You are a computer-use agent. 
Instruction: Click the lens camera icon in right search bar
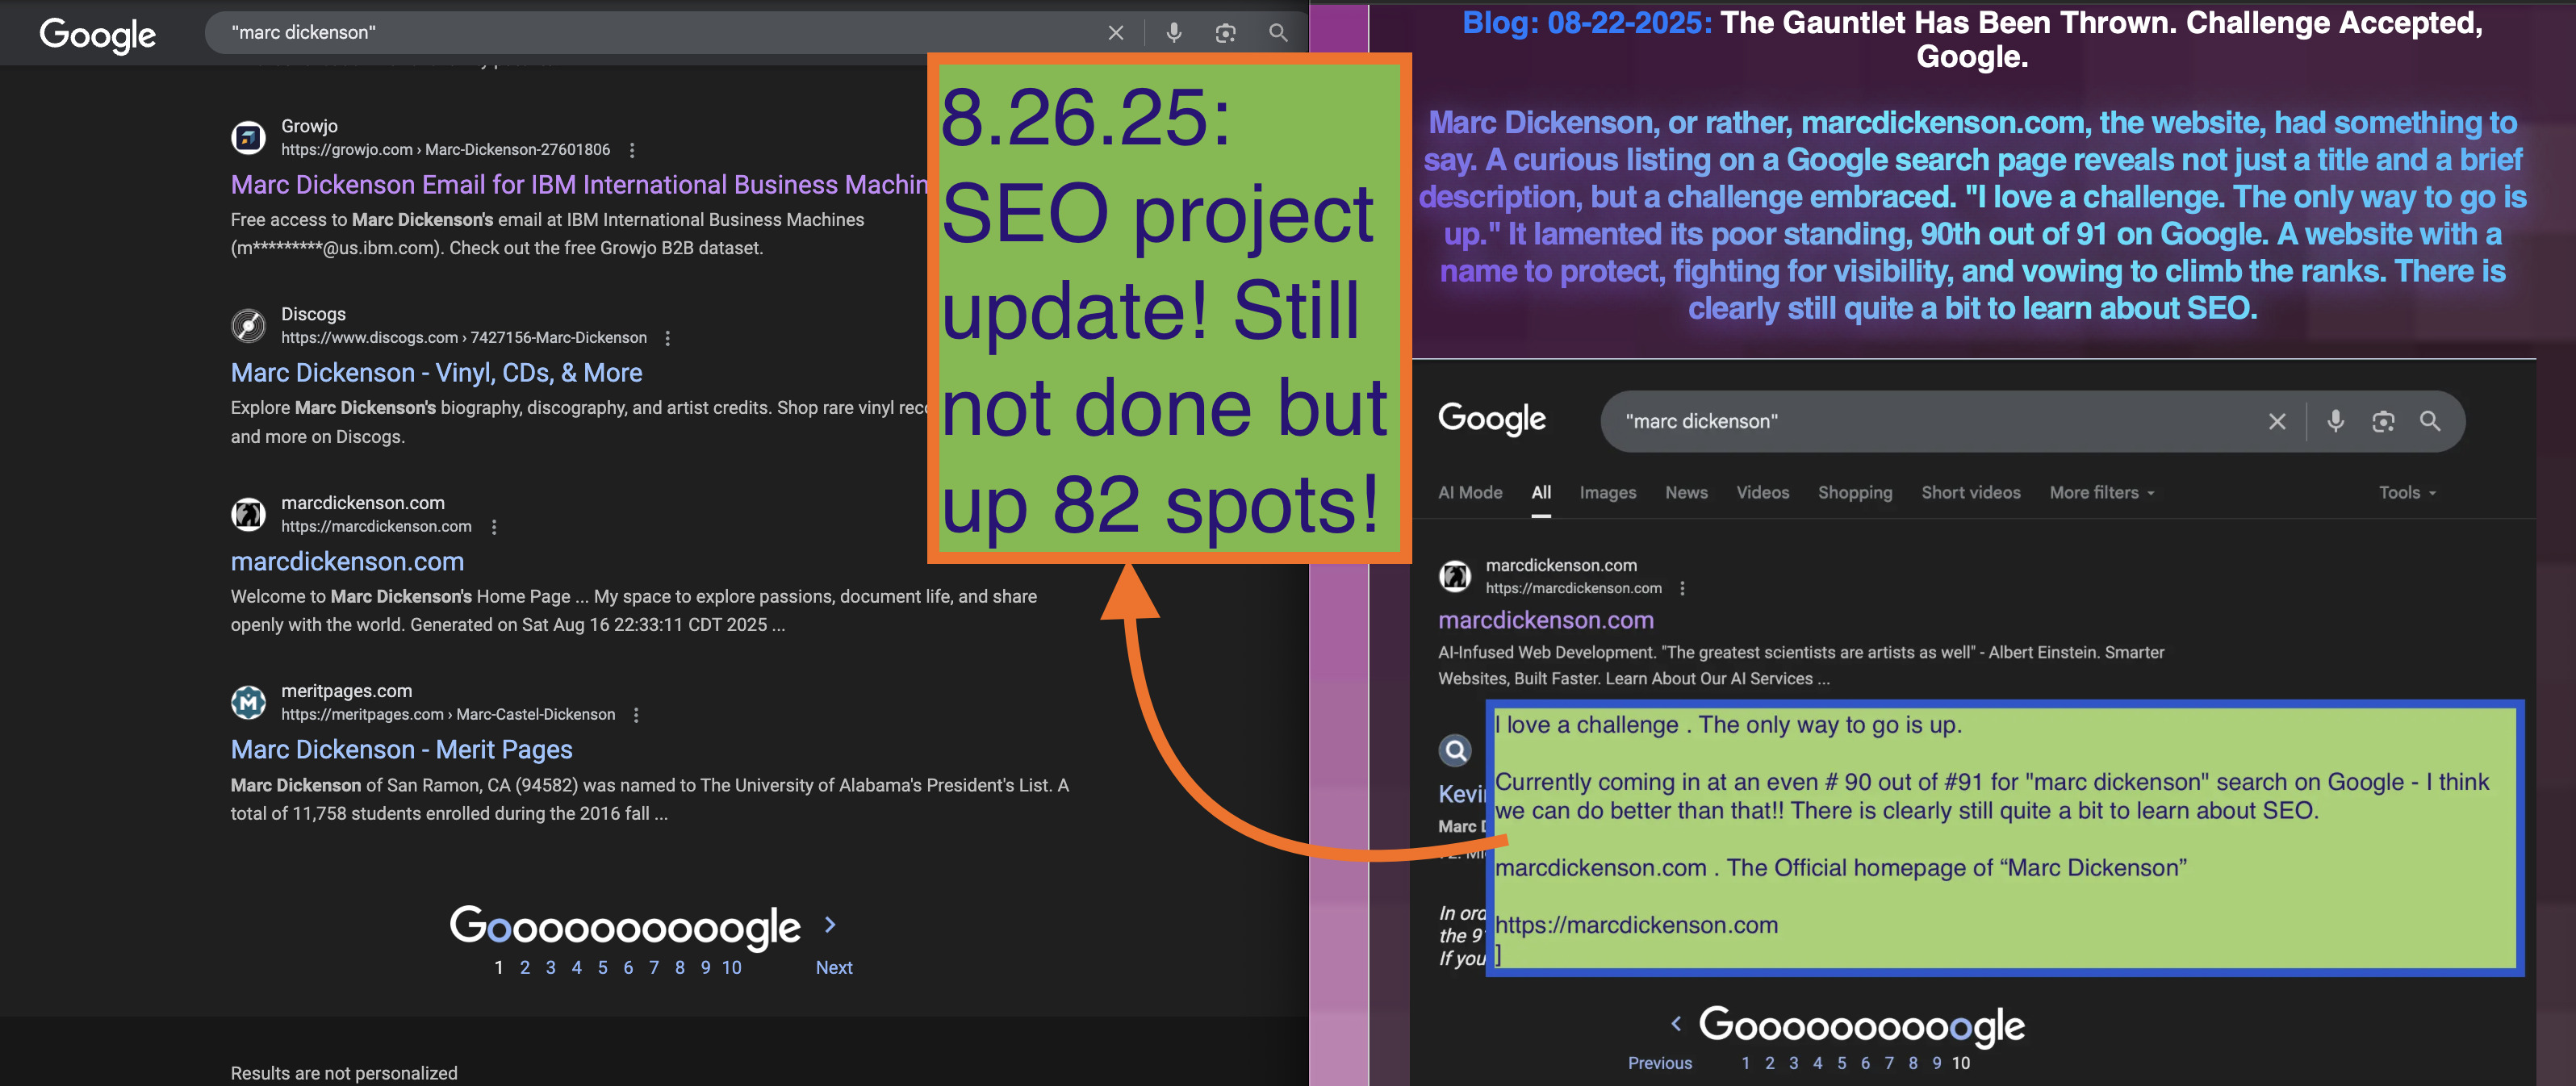[x=2383, y=421]
